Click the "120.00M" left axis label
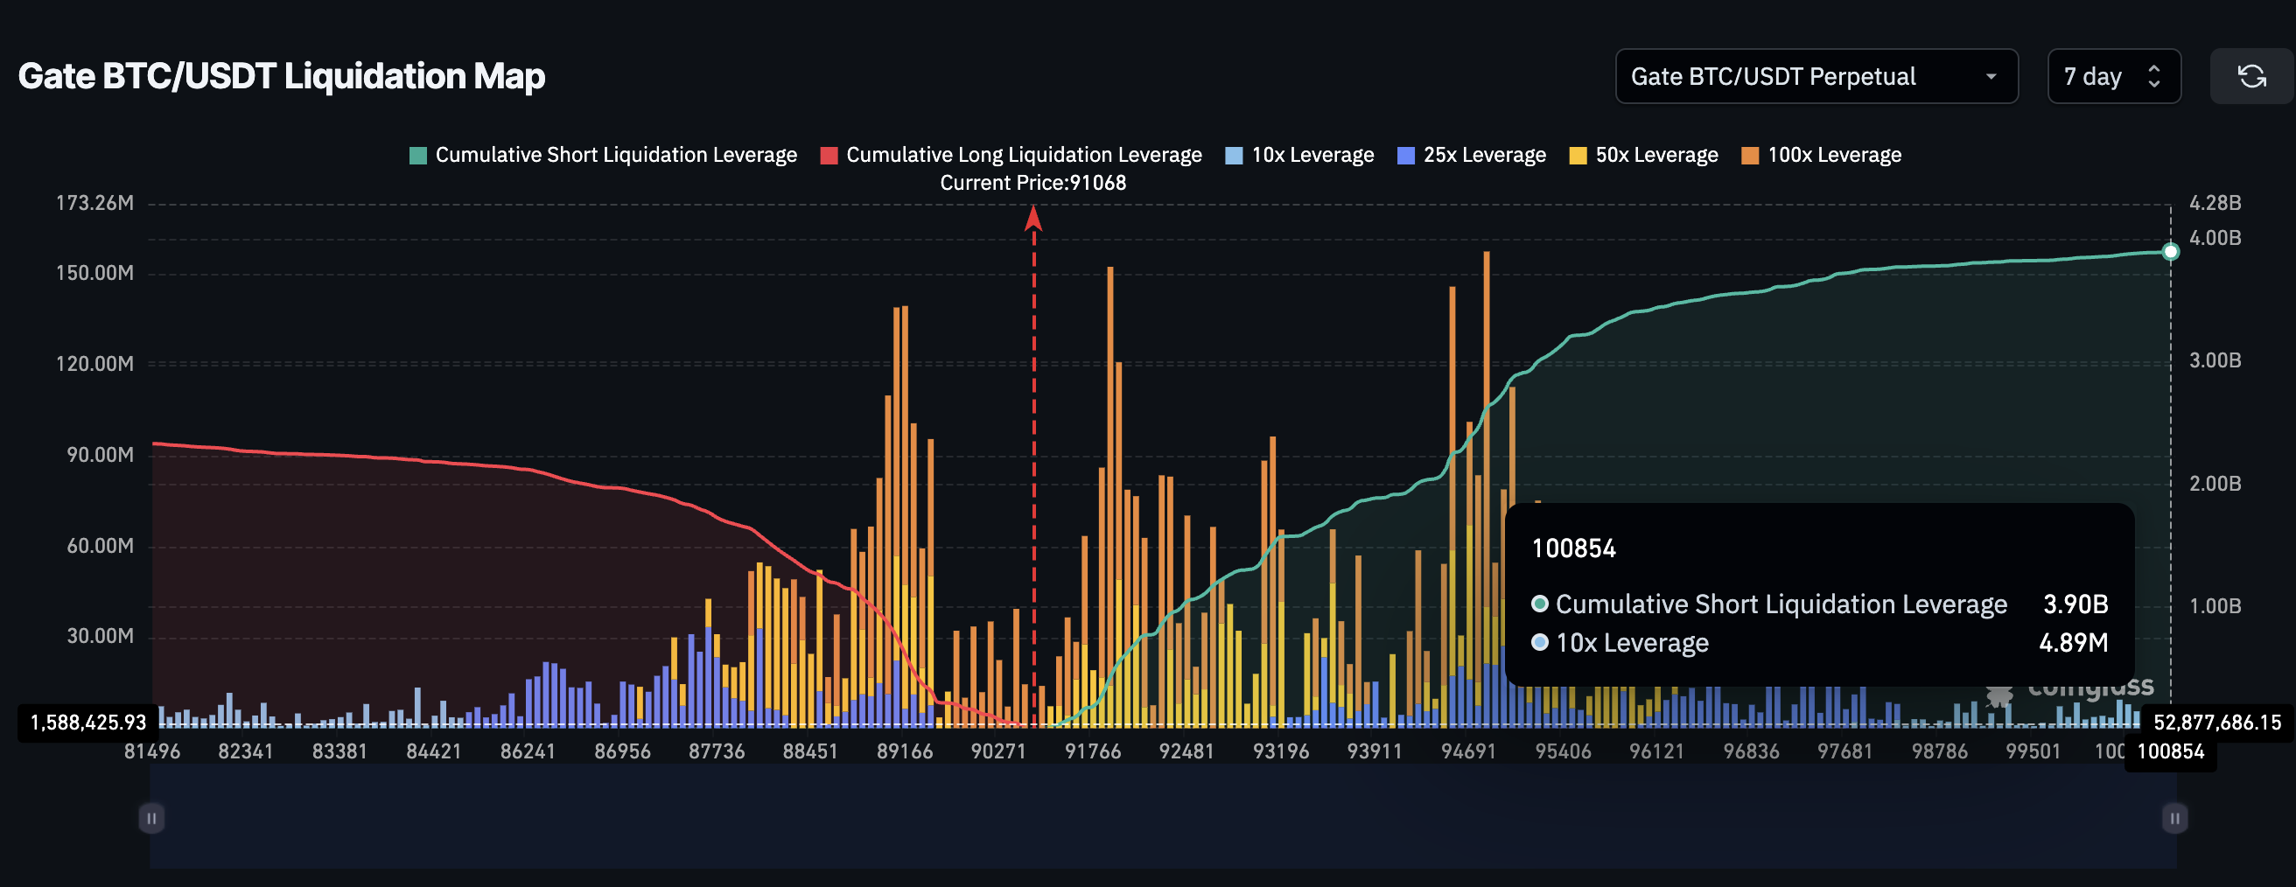2296x887 pixels. point(94,364)
